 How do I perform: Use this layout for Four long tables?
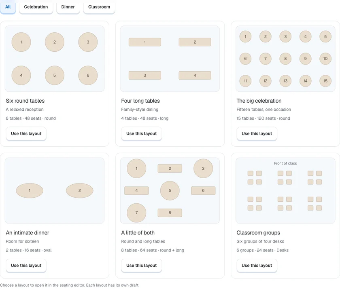[x=142, y=133]
